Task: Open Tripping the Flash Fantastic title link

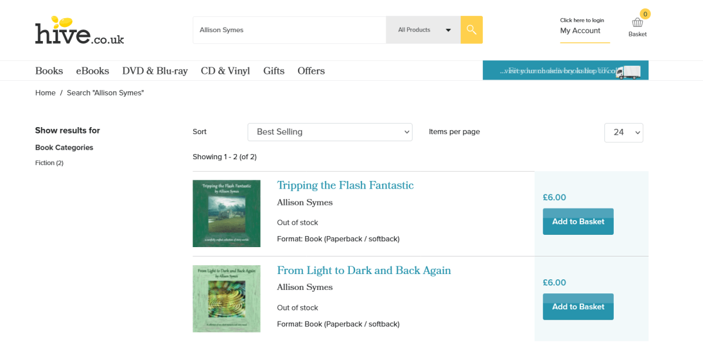Action: (x=345, y=186)
